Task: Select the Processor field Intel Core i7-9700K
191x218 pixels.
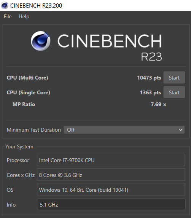Action: click(111, 160)
